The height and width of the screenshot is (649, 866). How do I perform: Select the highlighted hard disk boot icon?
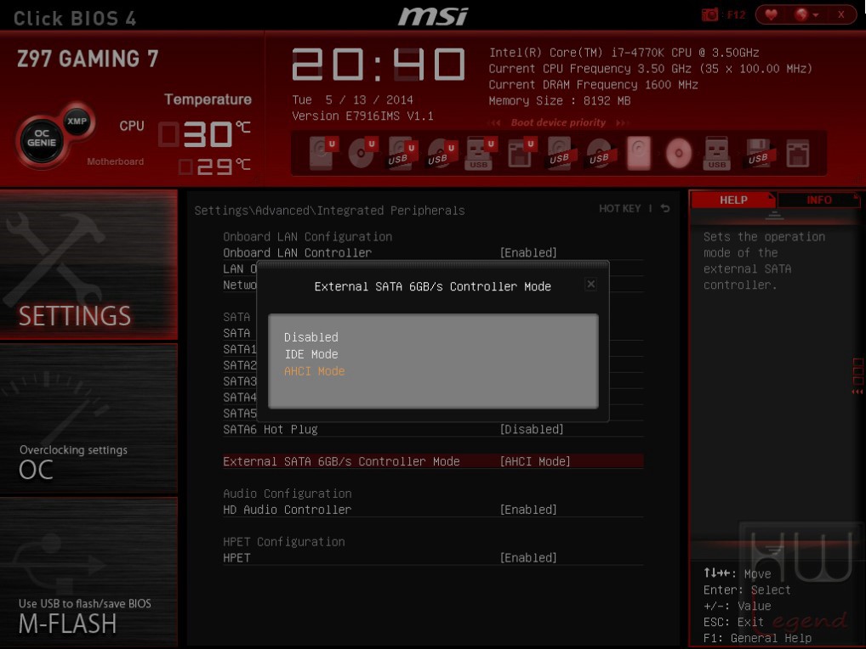tap(639, 153)
